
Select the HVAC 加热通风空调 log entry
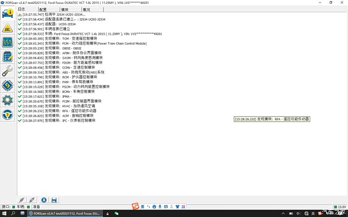point(57,106)
